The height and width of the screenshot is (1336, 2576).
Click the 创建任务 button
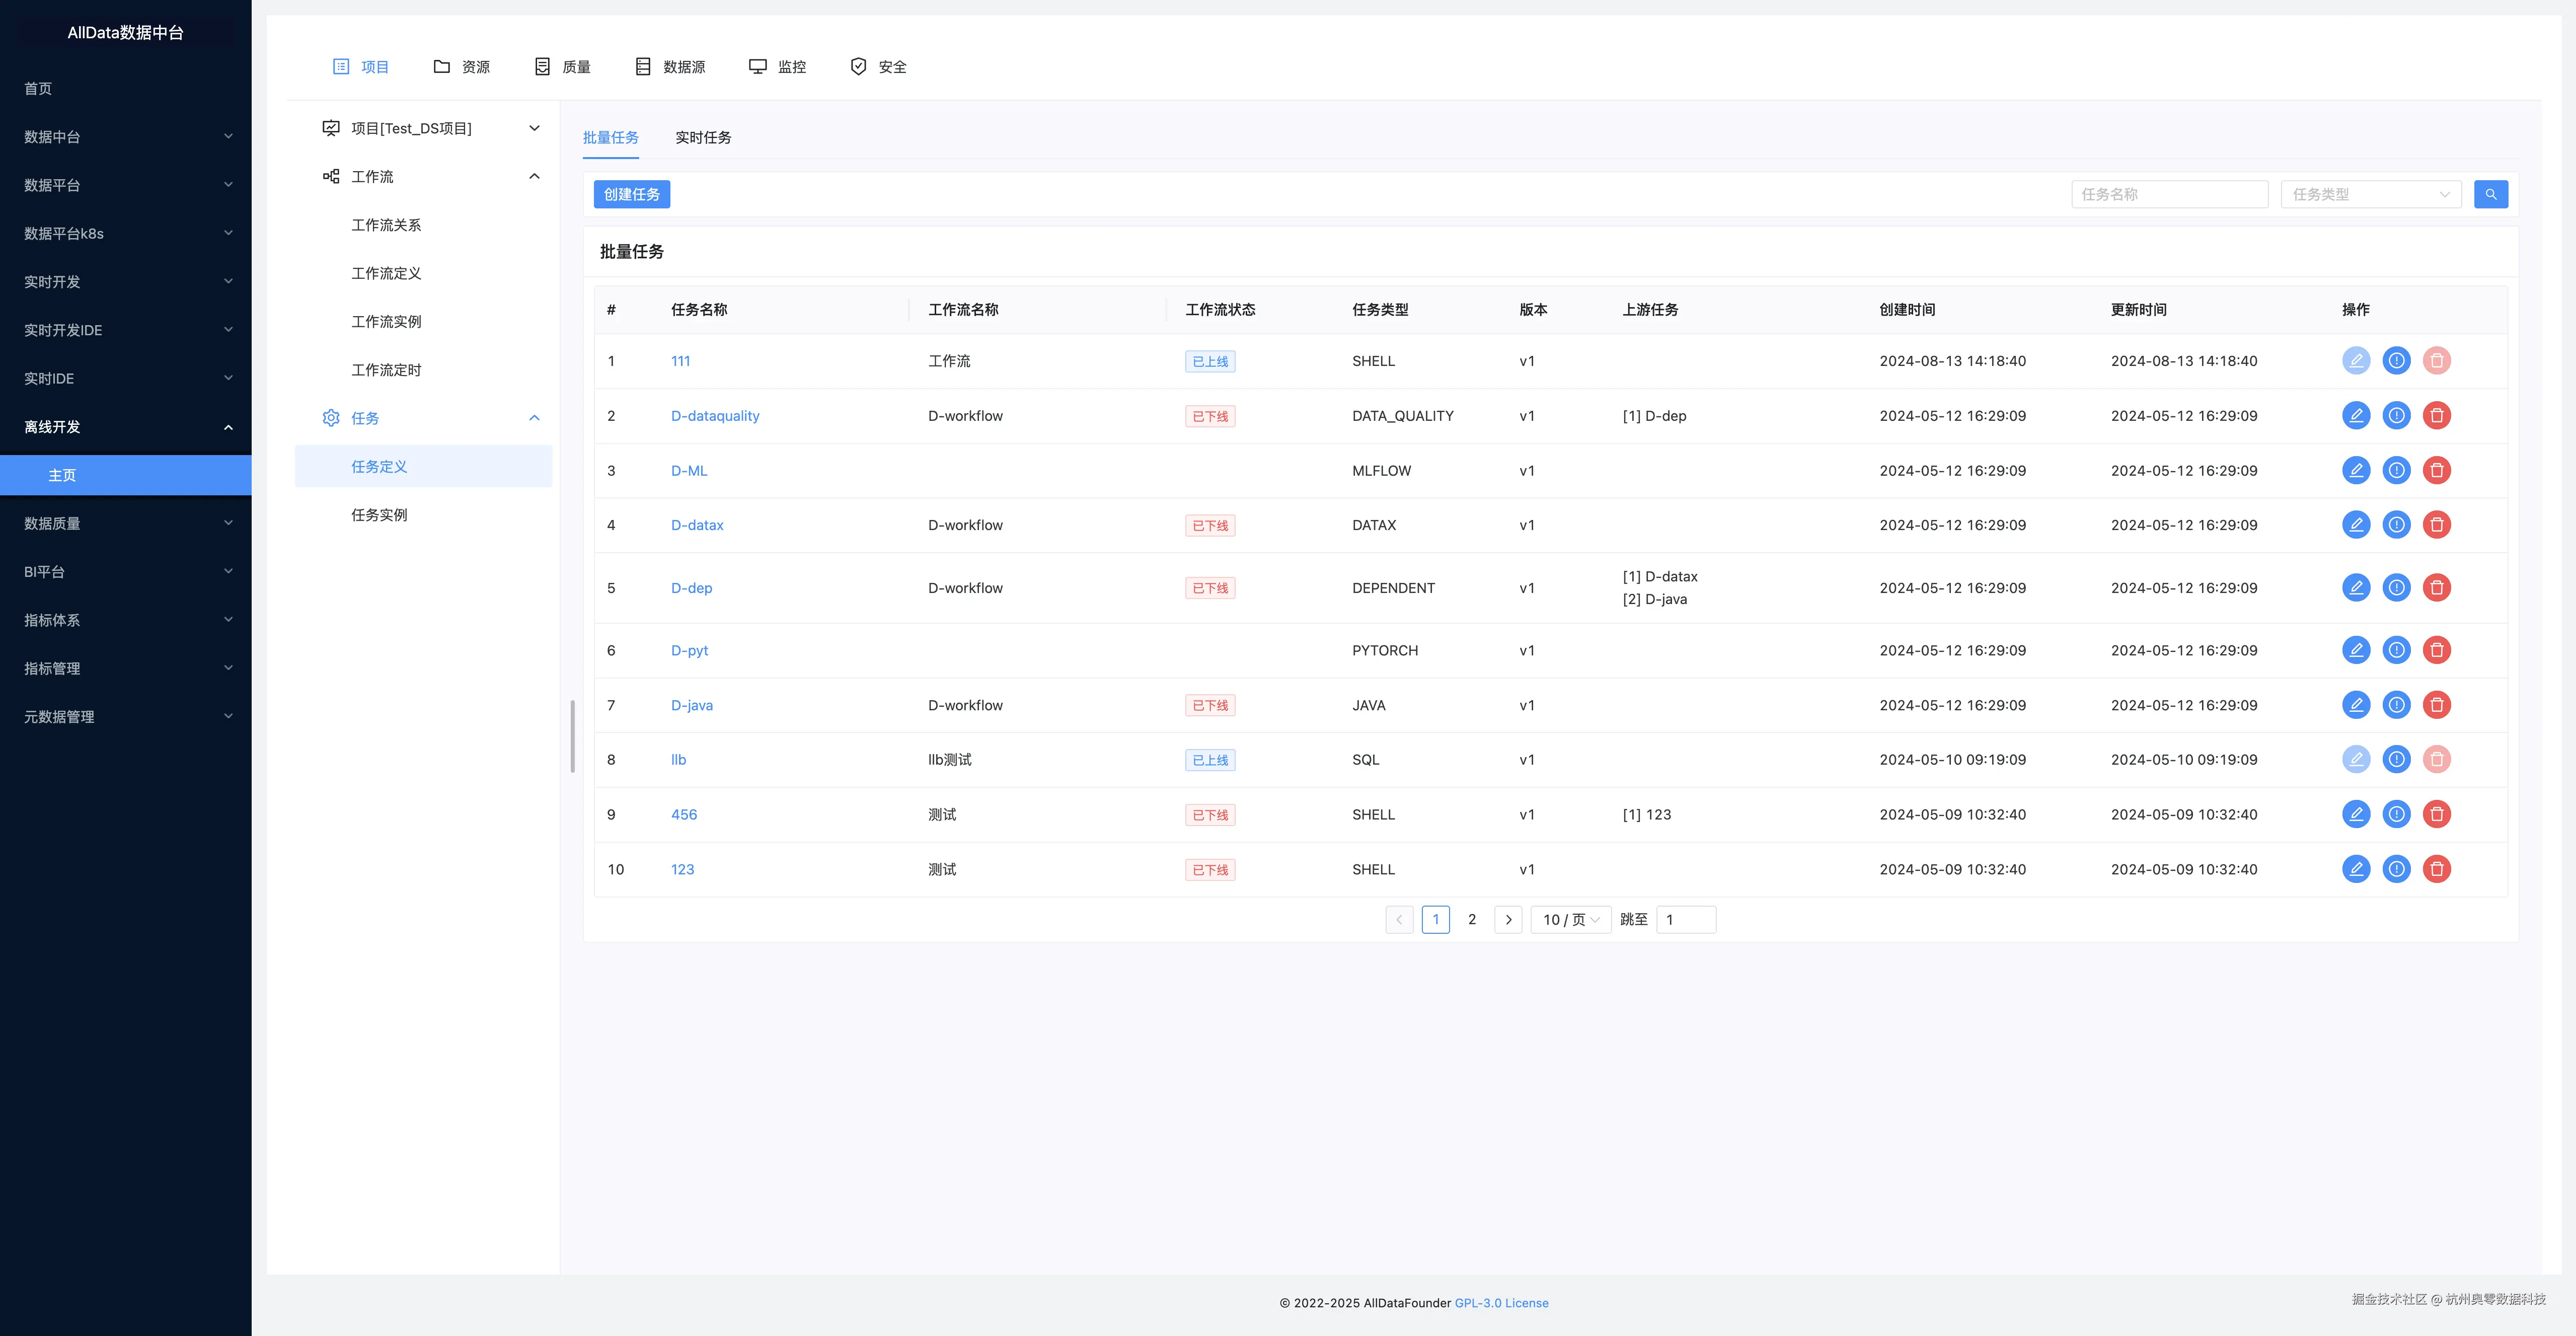[631, 194]
